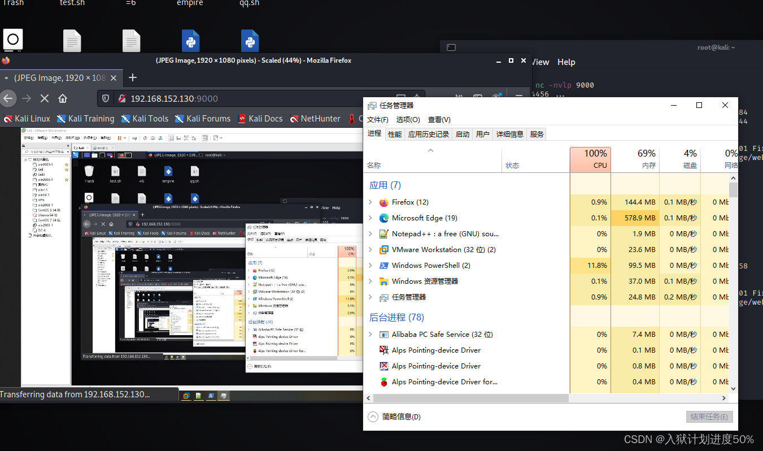Sort by the CPU column header
Viewport: 763px width, 451px height.
(590, 159)
